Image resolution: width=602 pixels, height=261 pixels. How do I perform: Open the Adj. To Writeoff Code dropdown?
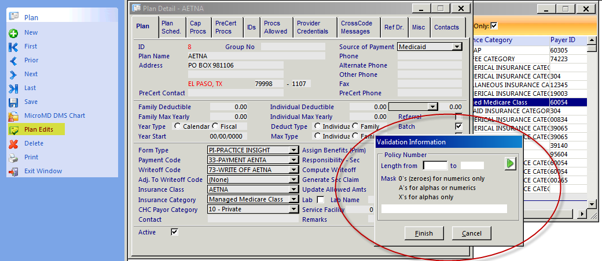pyautogui.click(x=293, y=180)
